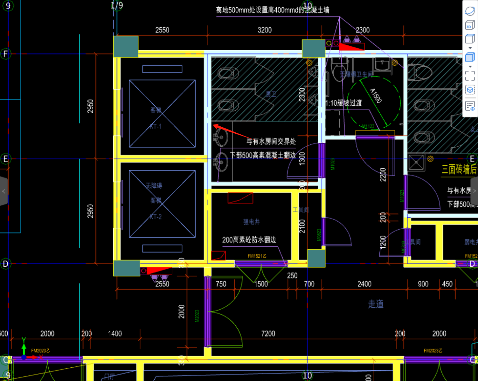The height and width of the screenshot is (381, 478).
Task: Select the 2200 vertical dimension text
Action: [x=383, y=175]
